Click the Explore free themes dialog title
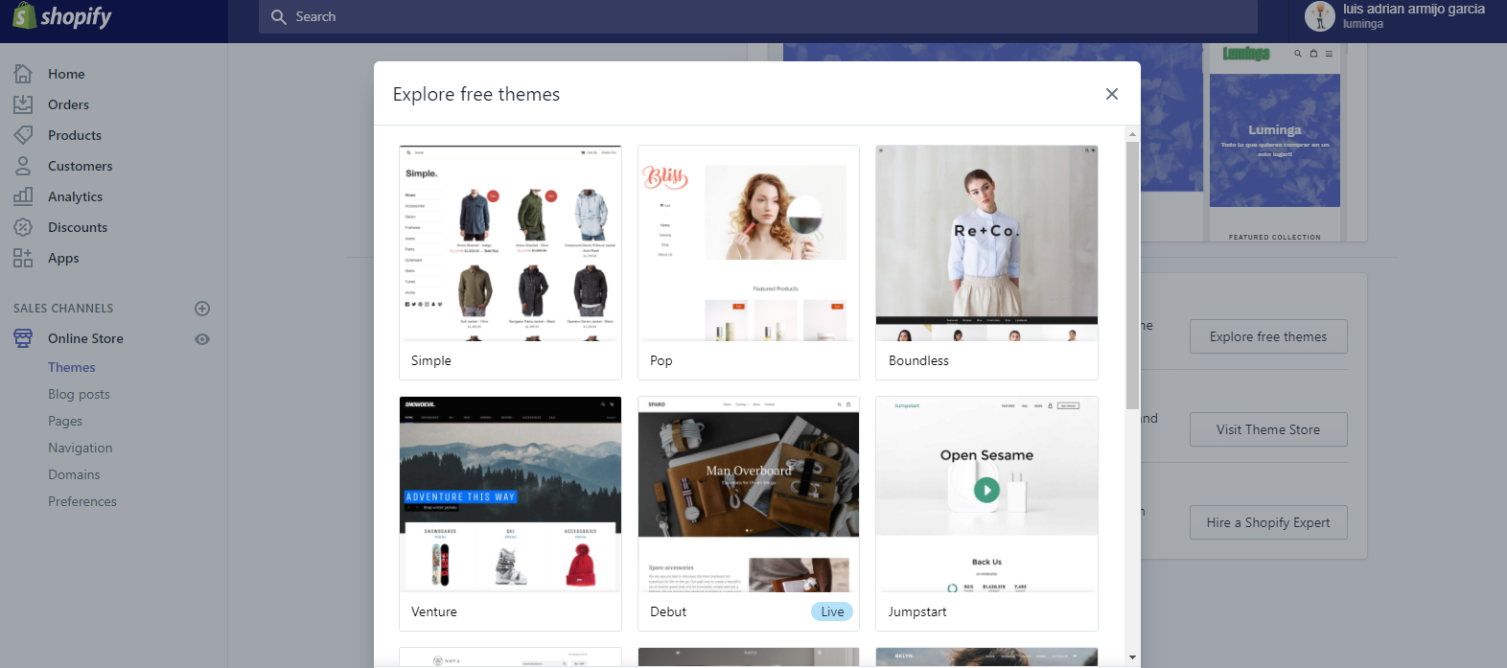Screen dimensions: 1507x668 (x=476, y=94)
